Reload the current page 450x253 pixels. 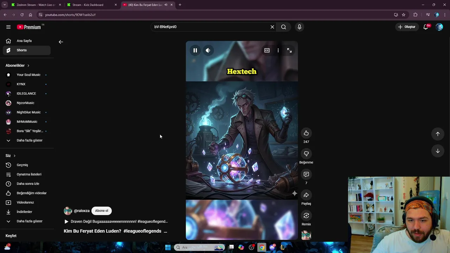tap(22, 15)
